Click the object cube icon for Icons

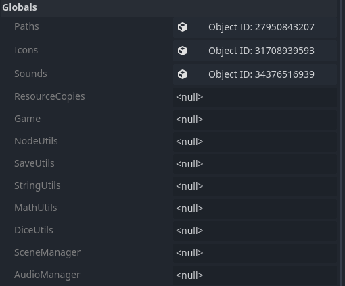183,51
